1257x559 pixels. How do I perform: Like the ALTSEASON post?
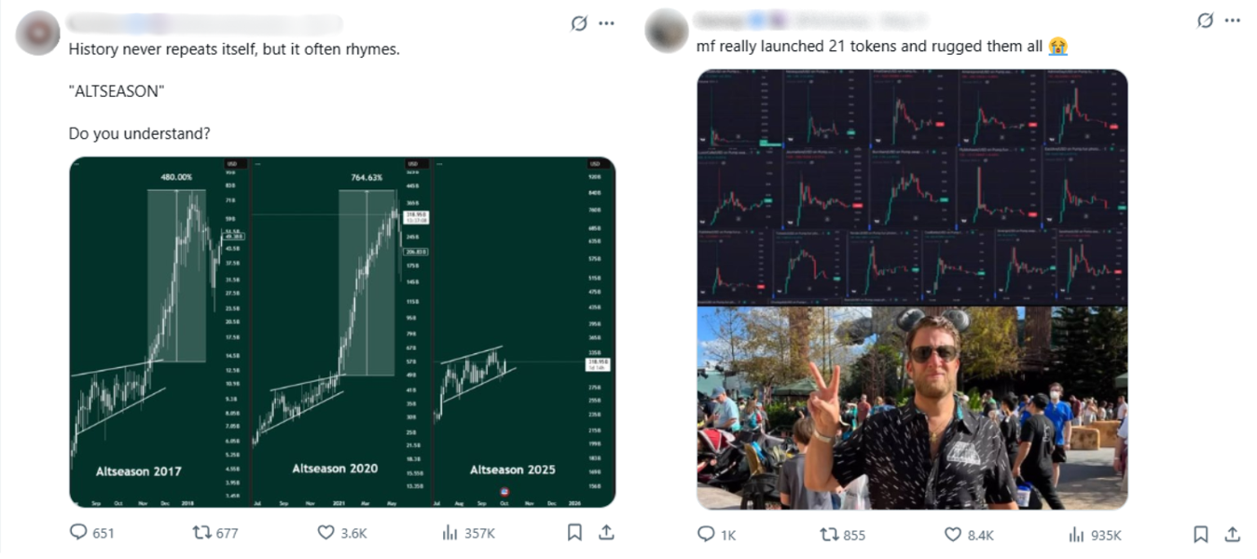point(325,533)
